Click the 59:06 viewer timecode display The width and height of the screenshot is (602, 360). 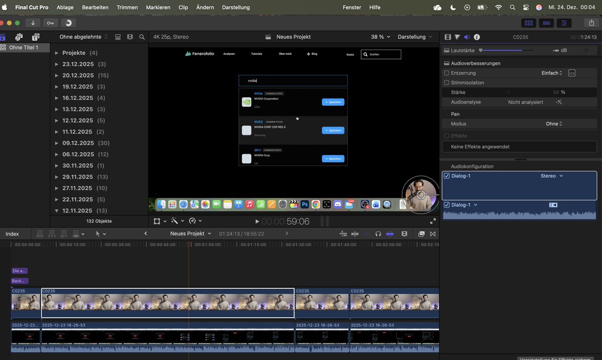pos(285,221)
